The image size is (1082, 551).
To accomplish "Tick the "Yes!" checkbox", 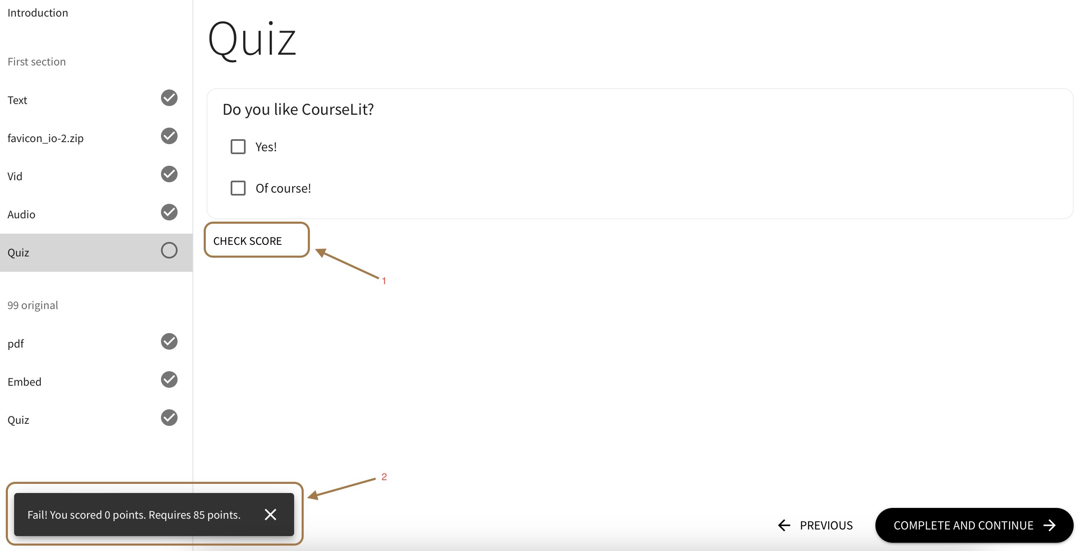I will point(238,147).
